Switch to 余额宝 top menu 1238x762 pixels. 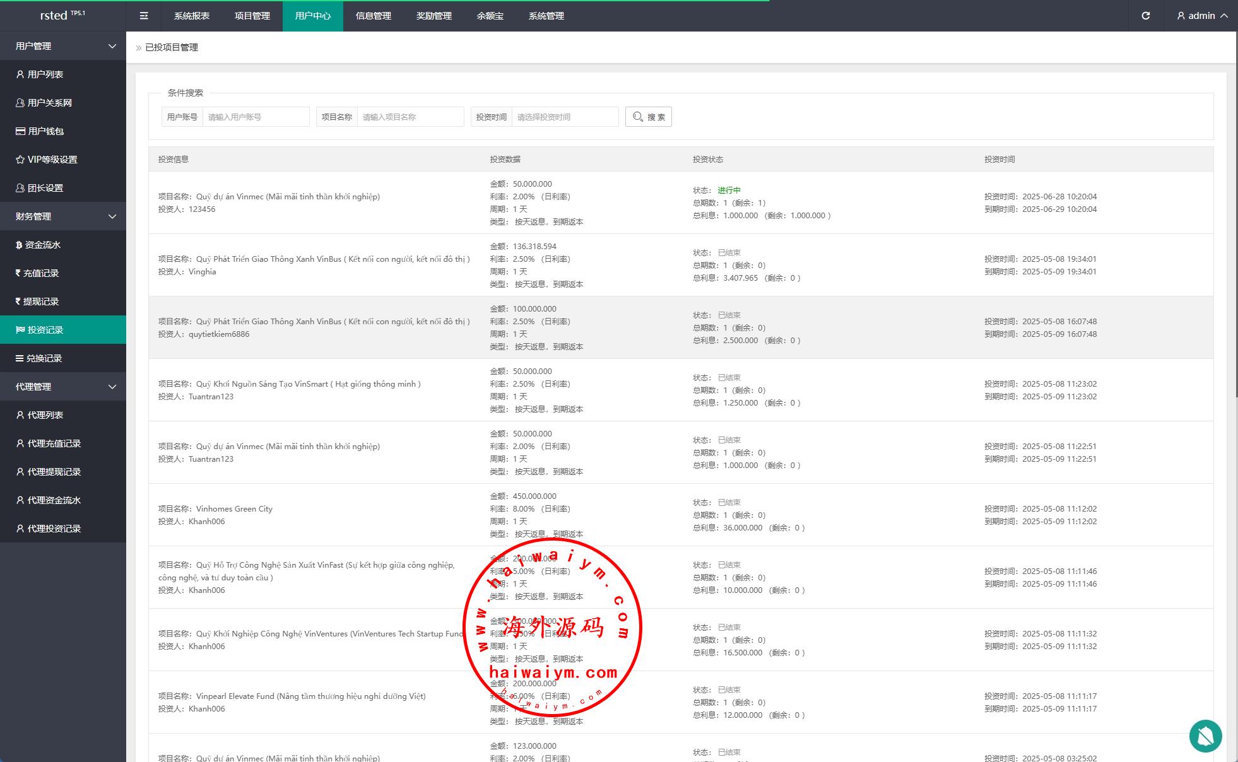coord(490,16)
